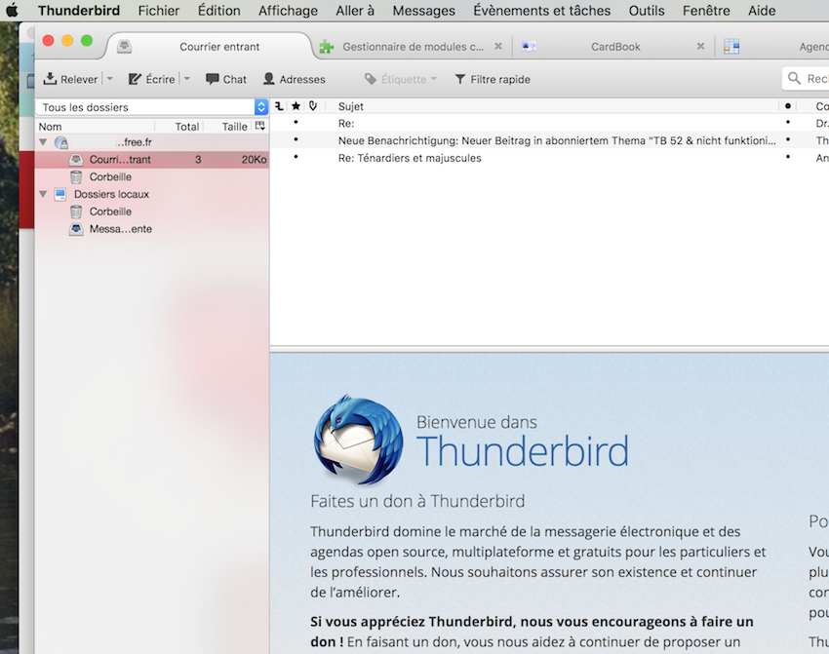The height and width of the screenshot is (654, 829).
Task: Open the Tous les dossiers selector
Action: click(152, 107)
